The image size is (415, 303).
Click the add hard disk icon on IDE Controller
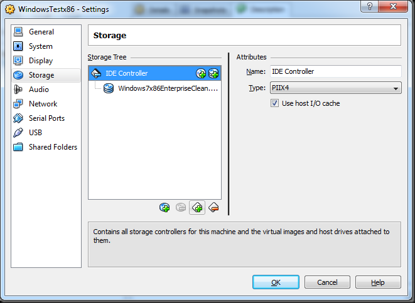pos(213,73)
